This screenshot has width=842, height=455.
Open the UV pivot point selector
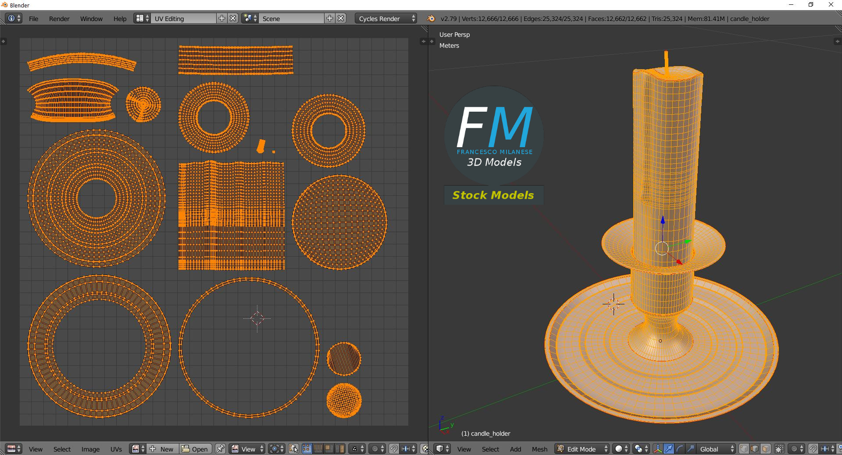tap(277, 449)
